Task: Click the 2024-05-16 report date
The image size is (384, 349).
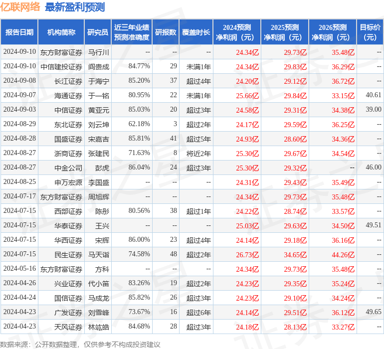Action: [x=19, y=268]
